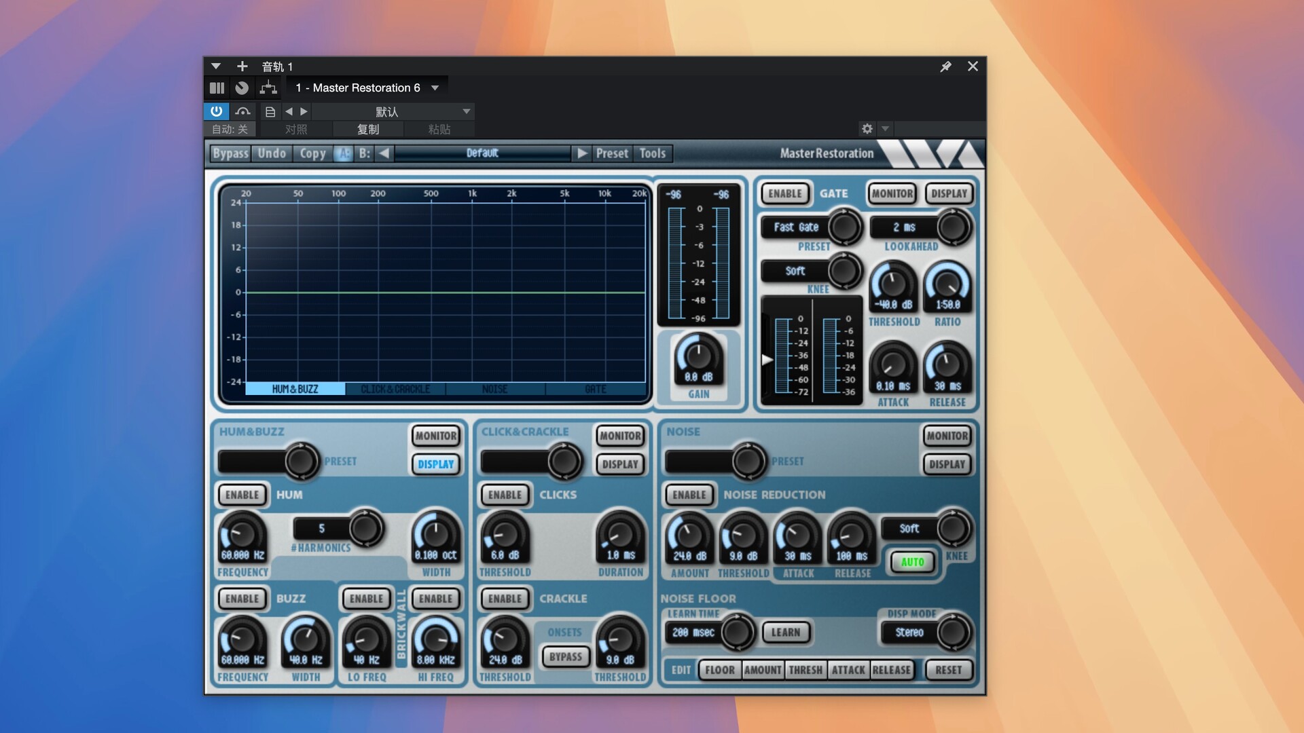Click the gate Soft knee knob
The width and height of the screenshot is (1304, 733).
click(x=845, y=271)
